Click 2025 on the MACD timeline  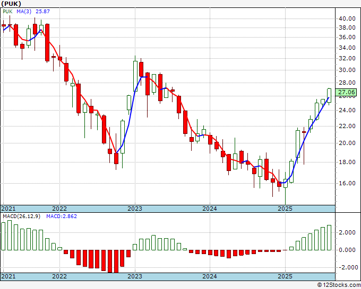coord(285,276)
